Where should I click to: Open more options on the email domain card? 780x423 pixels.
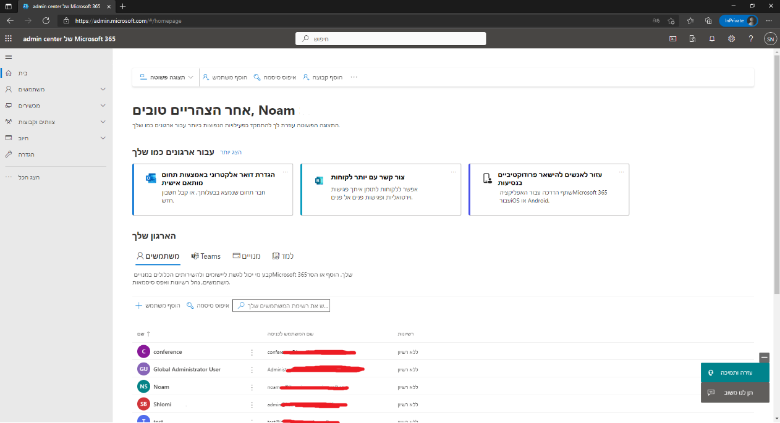click(285, 172)
